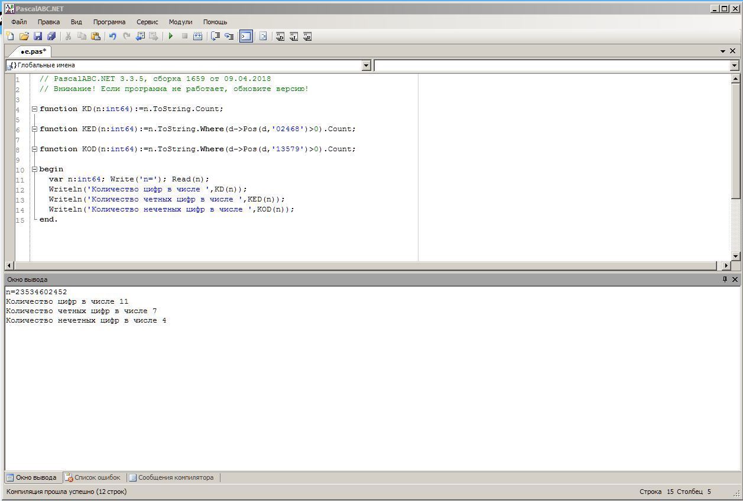Click the Open file folder icon
The height and width of the screenshot is (501, 743).
(x=24, y=37)
